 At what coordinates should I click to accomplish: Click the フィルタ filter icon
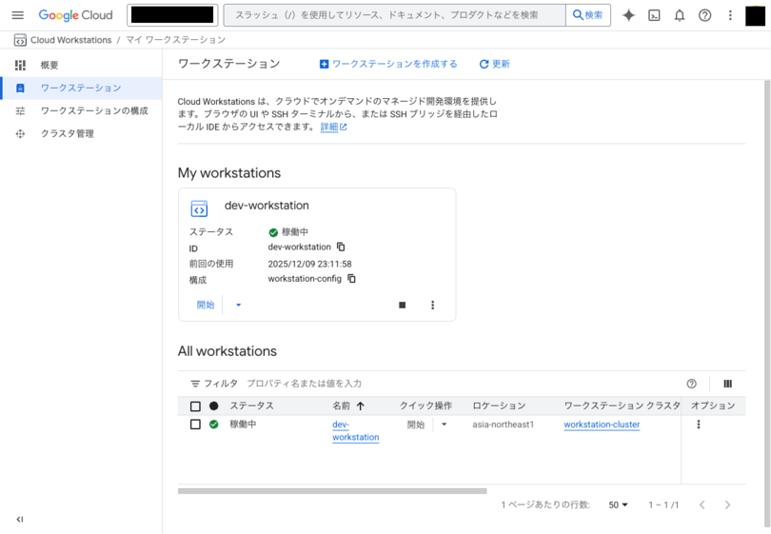click(x=195, y=384)
